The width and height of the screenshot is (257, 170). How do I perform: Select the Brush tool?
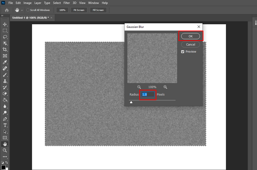5,75
